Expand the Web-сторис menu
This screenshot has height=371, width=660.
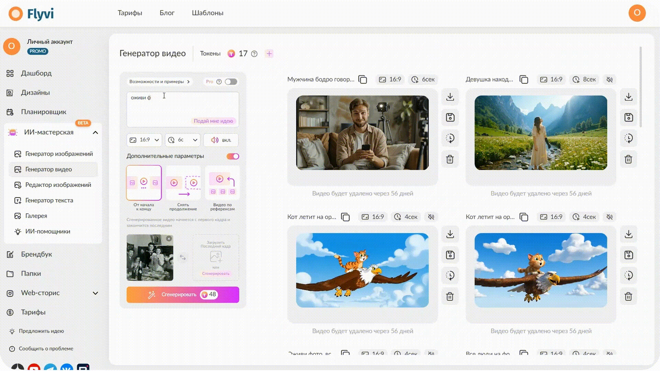click(x=95, y=293)
